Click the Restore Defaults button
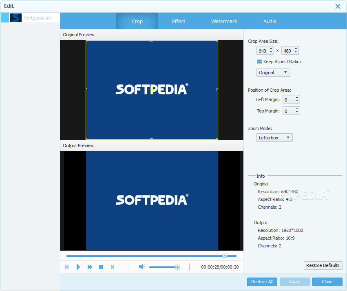 point(323,265)
